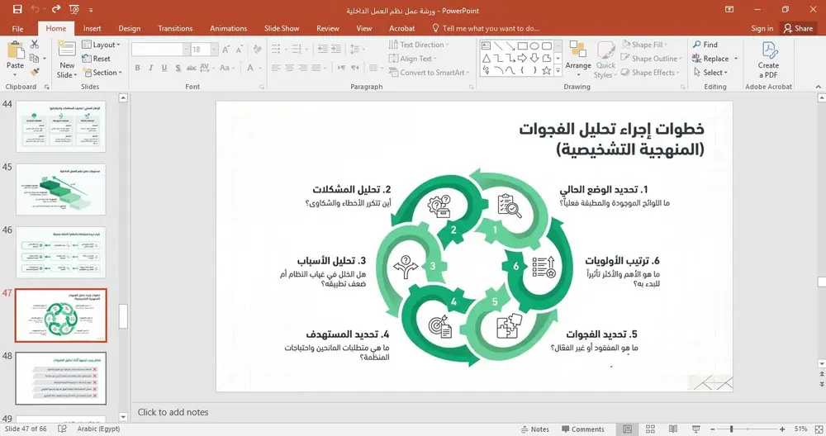The image size is (826, 436).
Task: Open Reading View from status bar
Action: pos(672,429)
